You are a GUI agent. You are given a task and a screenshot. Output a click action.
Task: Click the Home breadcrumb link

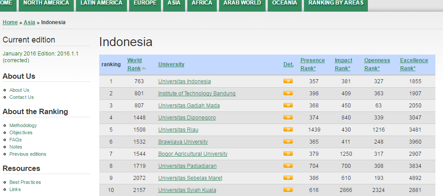pos(10,22)
